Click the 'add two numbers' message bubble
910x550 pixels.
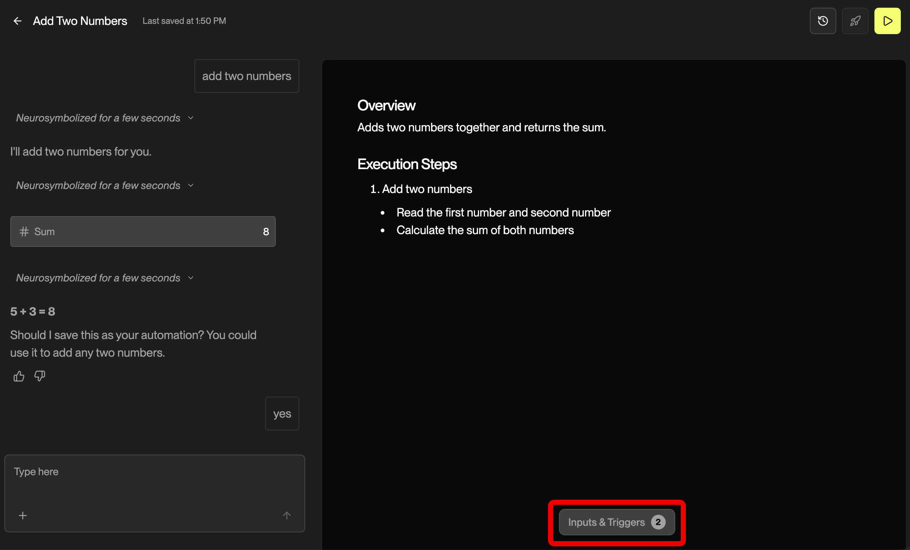pyautogui.click(x=246, y=76)
